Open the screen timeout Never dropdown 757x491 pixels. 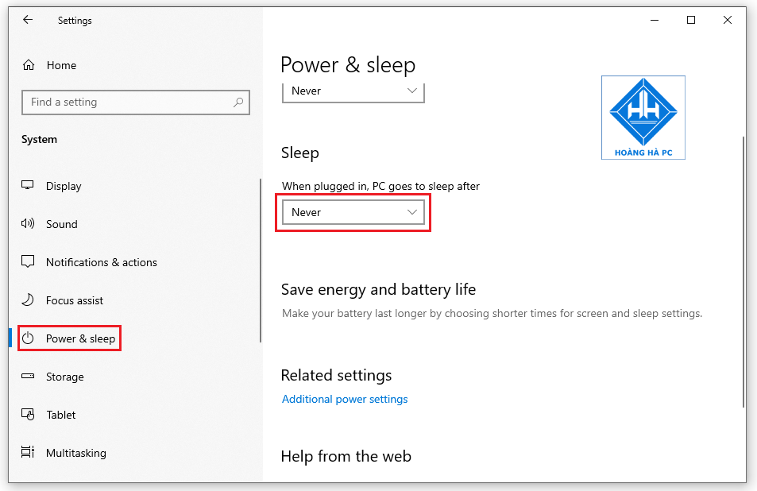[353, 91]
